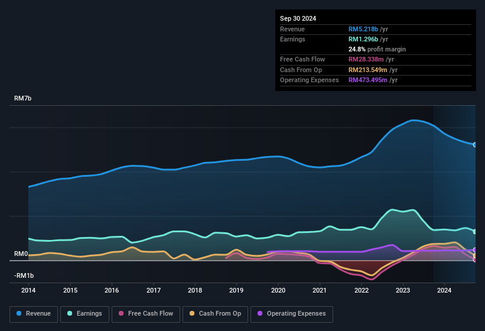Screen dimensions: 485x331
Task: Click the Earnings endpoint marker on chart
Action: click(474, 232)
